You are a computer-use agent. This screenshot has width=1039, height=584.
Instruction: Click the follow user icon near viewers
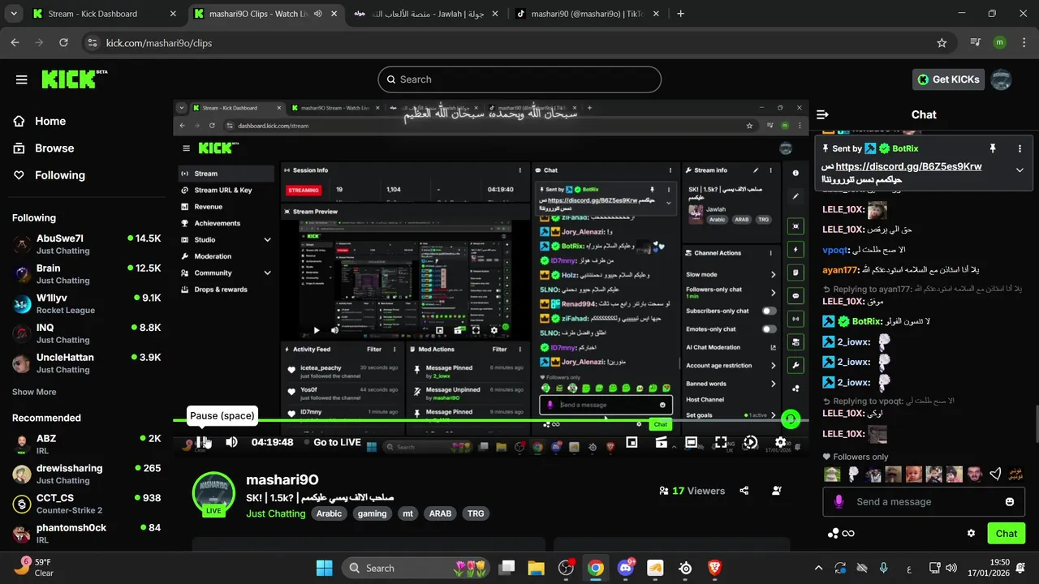tap(777, 491)
